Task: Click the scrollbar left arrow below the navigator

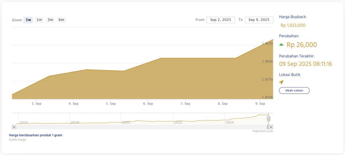Action: [x=14, y=127]
